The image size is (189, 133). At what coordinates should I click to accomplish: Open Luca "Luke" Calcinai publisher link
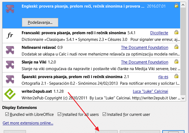point(150,91)
